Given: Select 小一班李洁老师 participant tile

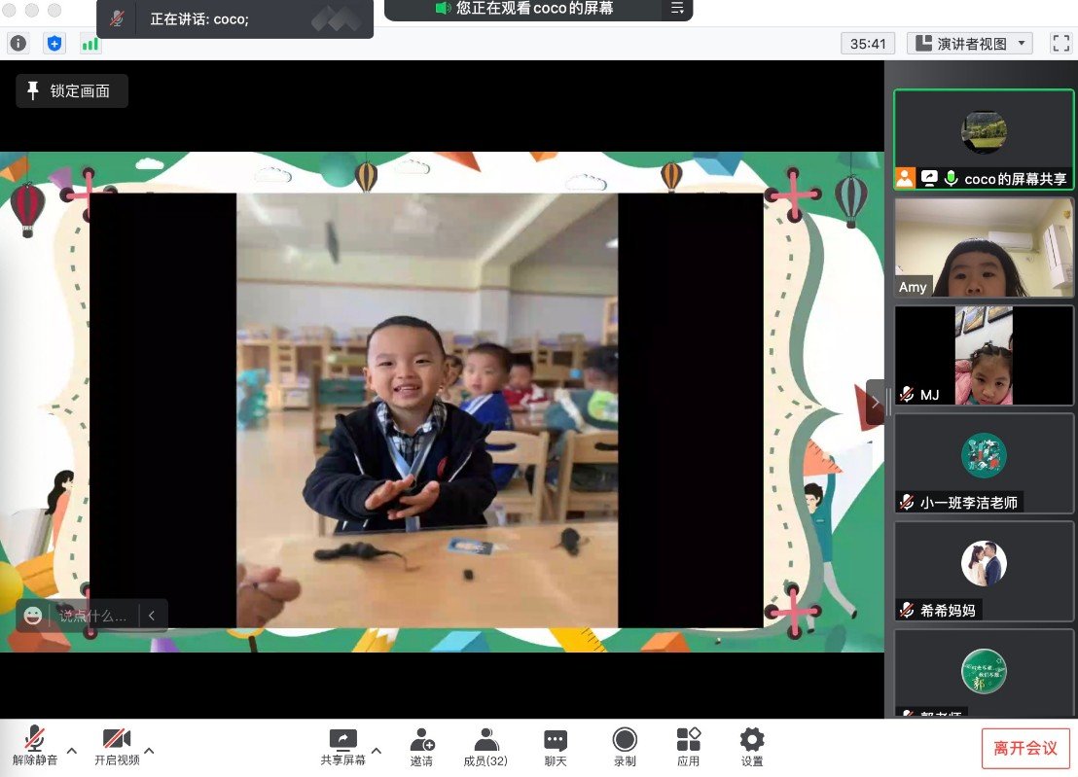Looking at the screenshot, I should 984,463.
